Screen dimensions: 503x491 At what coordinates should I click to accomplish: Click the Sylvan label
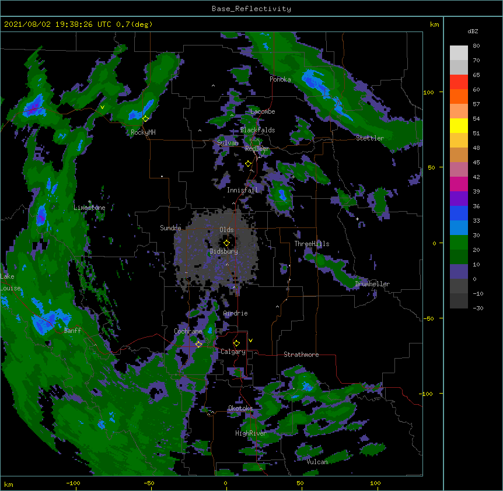click(228, 143)
